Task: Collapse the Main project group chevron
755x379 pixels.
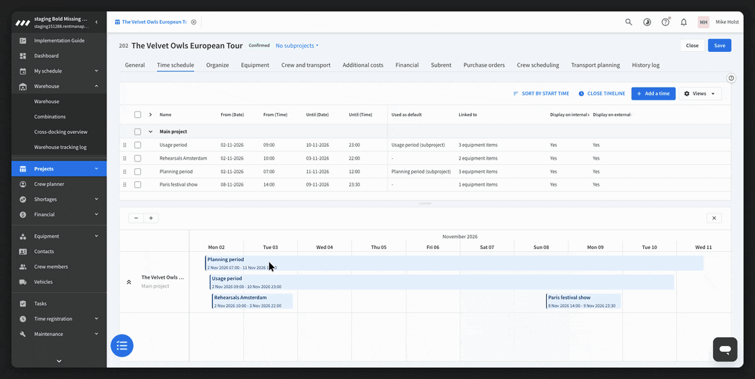Action: (x=150, y=131)
